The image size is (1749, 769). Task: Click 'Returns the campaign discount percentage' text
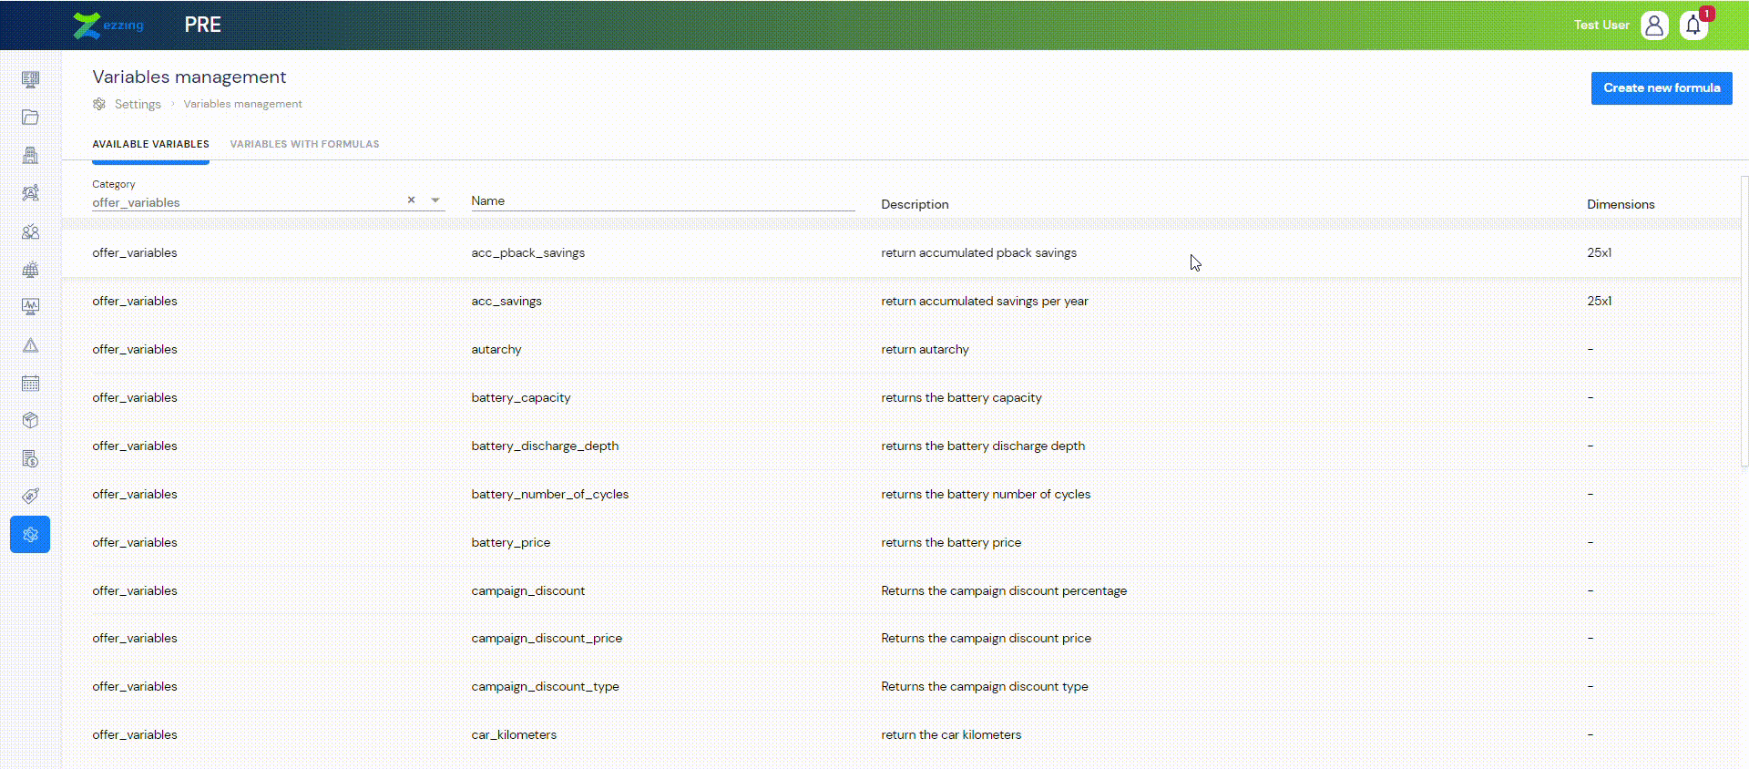[x=1004, y=590]
